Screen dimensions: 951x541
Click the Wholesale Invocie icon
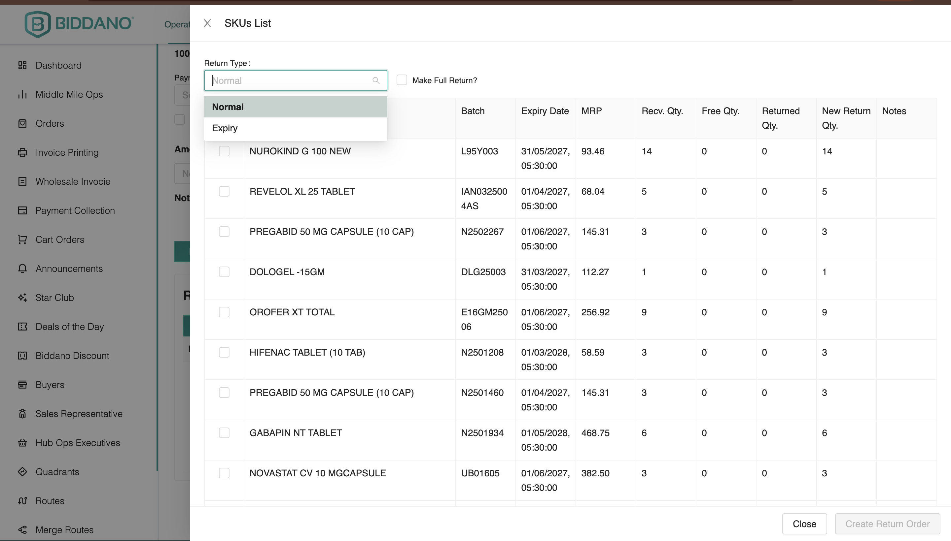(x=22, y=181)
